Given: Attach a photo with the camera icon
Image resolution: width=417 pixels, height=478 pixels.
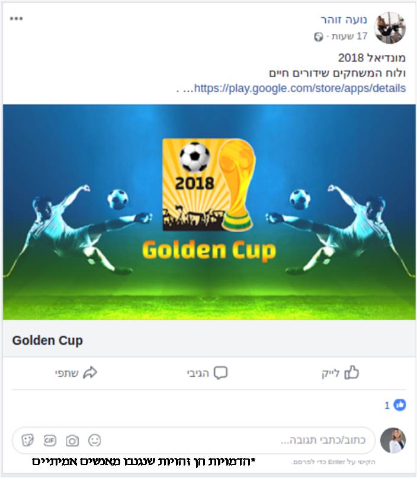Looking at the screenshot, I should click(x=72, y=441).
